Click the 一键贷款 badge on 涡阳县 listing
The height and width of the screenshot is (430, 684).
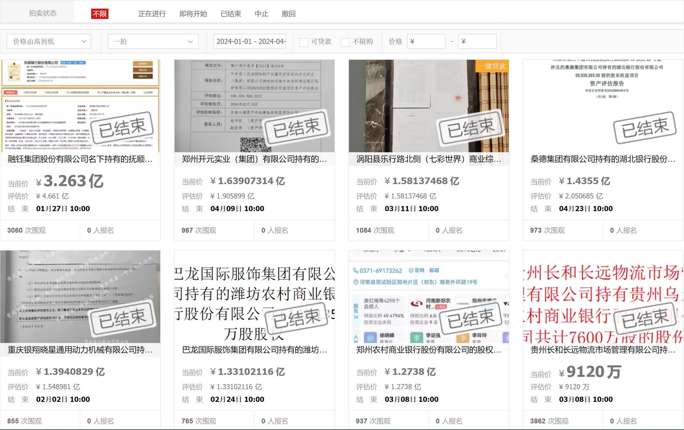pos(492,66)
